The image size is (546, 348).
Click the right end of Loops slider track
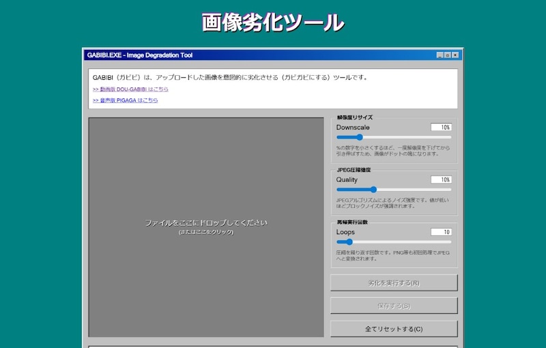click(450, 242)
